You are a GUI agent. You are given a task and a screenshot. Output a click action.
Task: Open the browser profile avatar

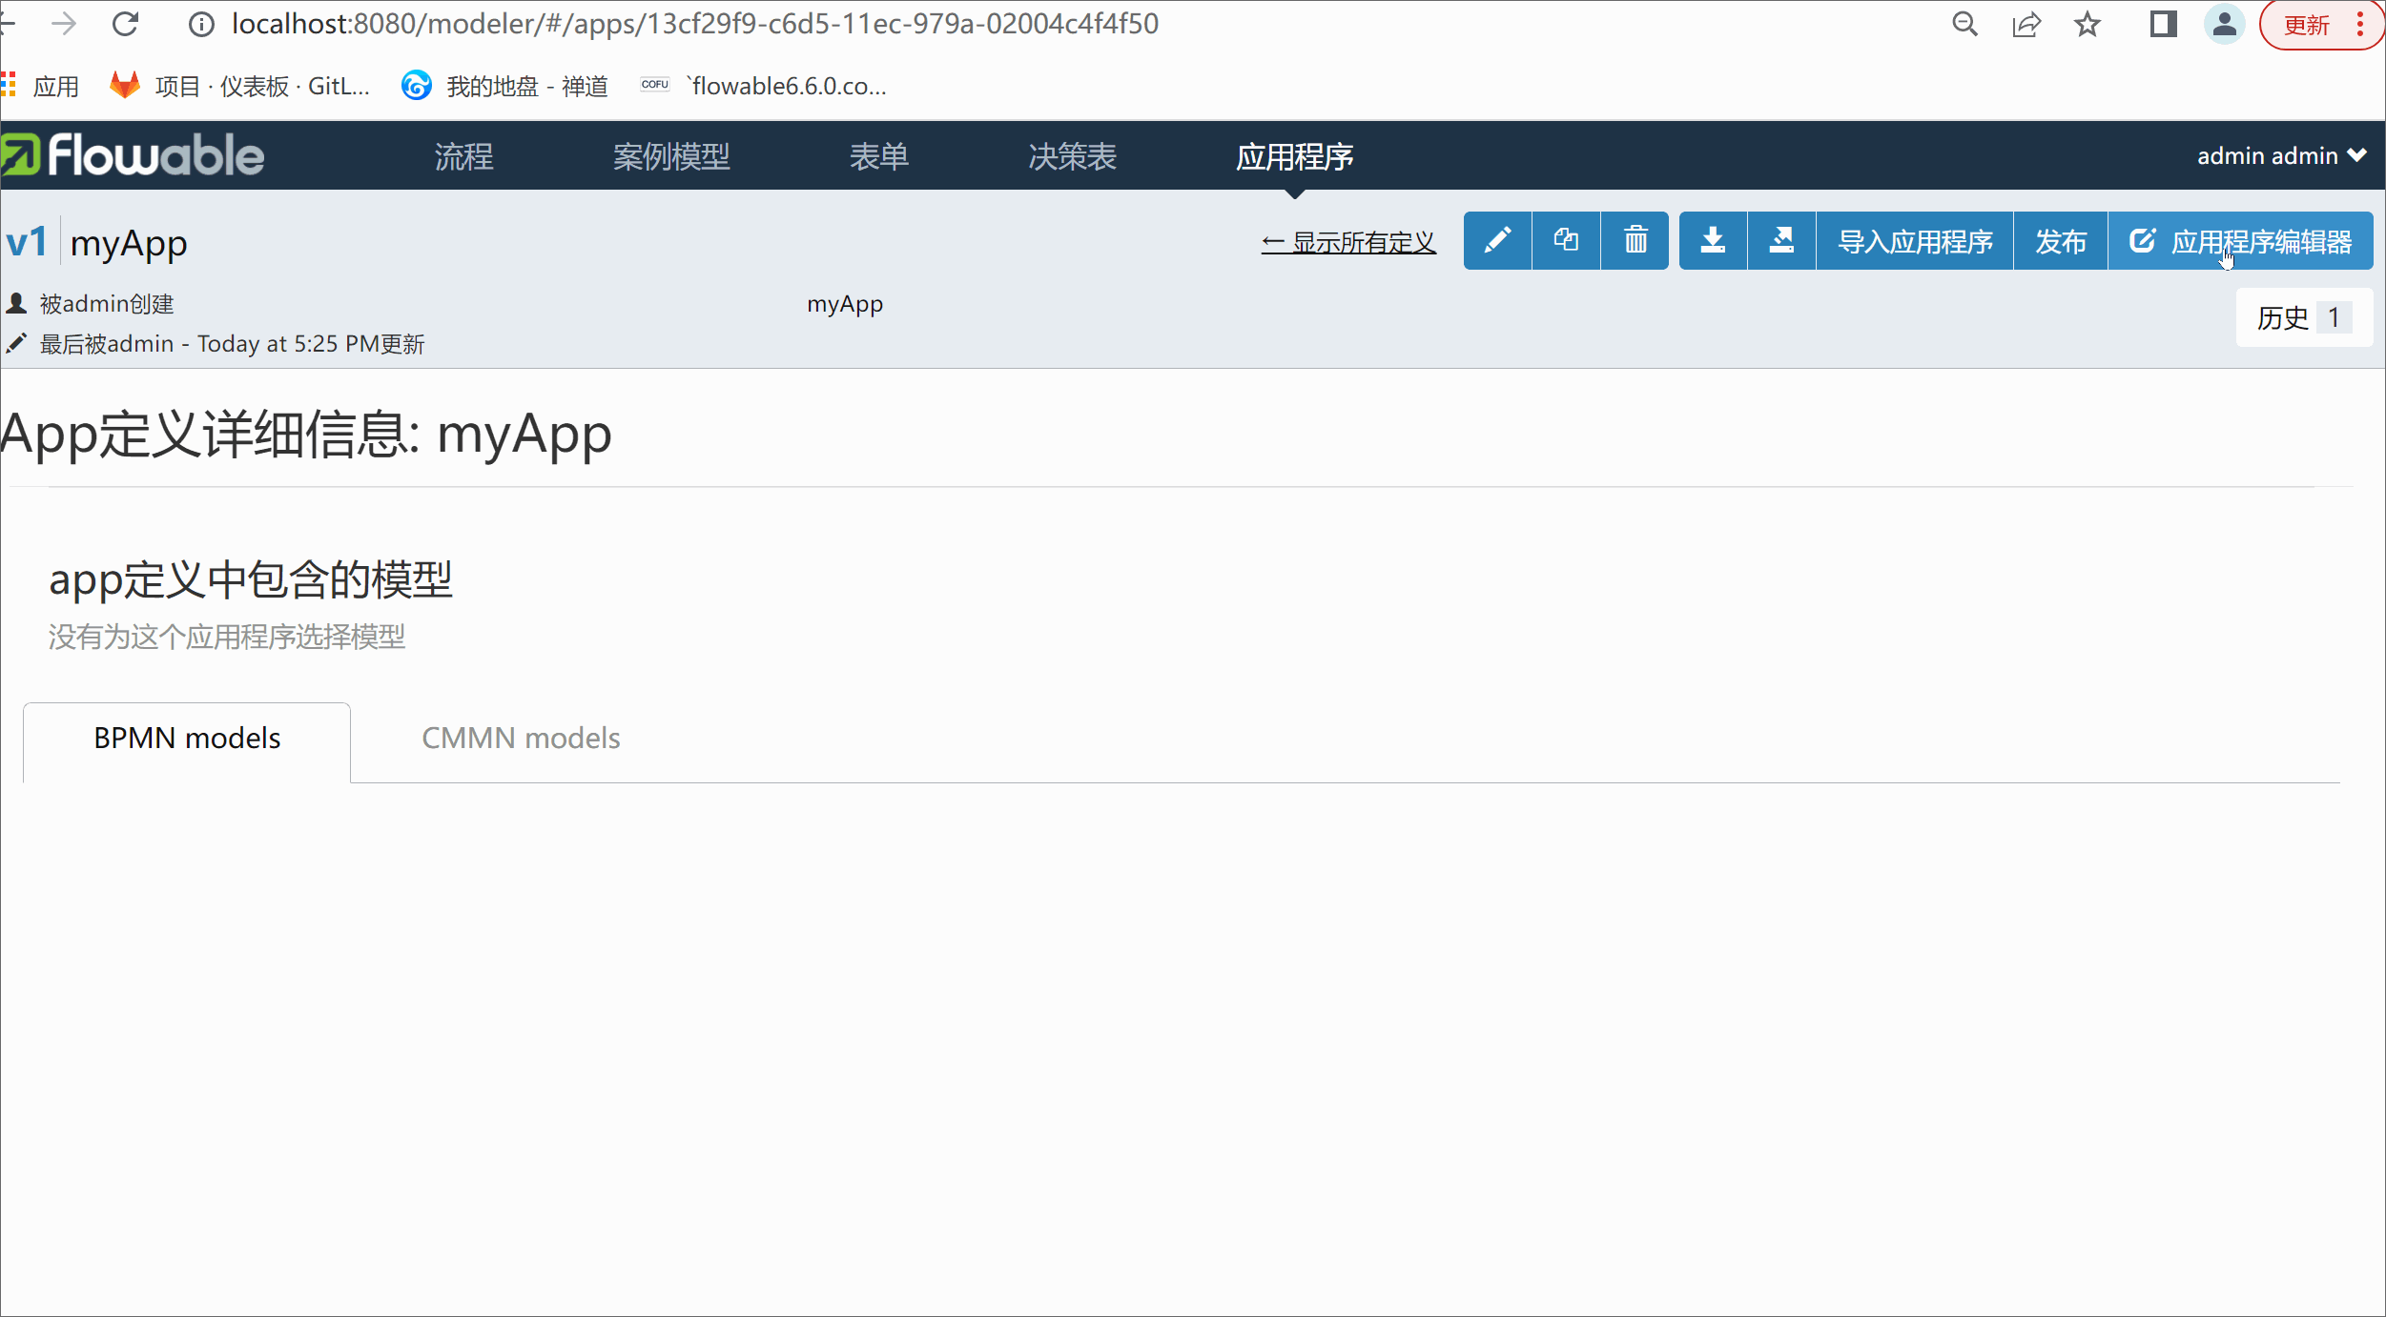[2224, 24]
